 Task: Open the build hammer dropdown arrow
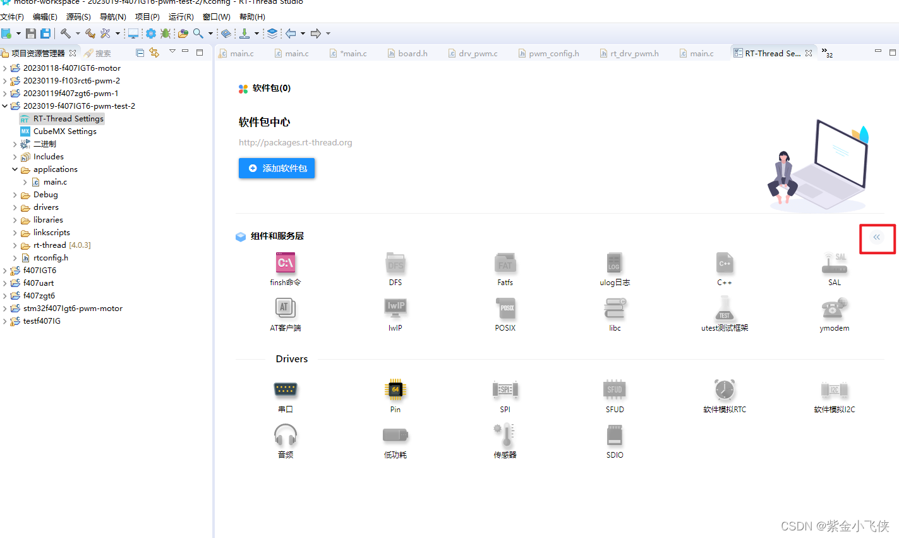coord(78,34)
